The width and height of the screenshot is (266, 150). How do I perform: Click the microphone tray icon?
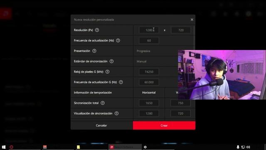point(238,147)
